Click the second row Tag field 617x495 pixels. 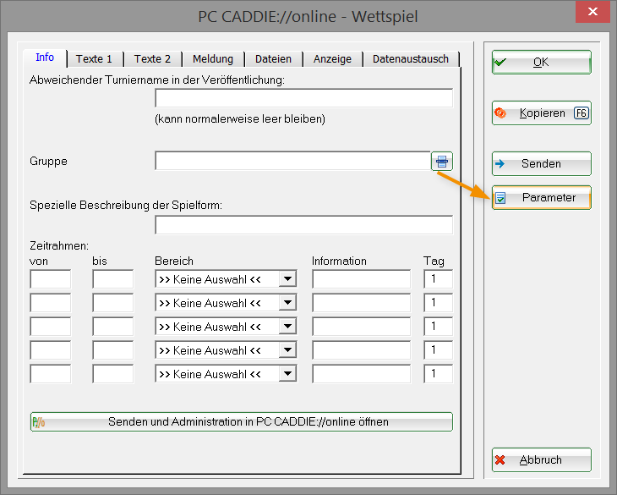point(439,303)
